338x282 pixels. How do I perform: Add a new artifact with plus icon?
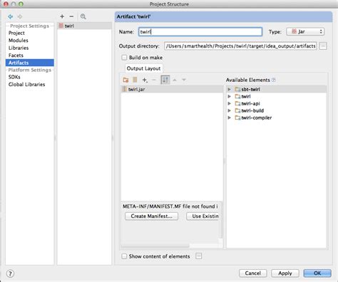62,16
